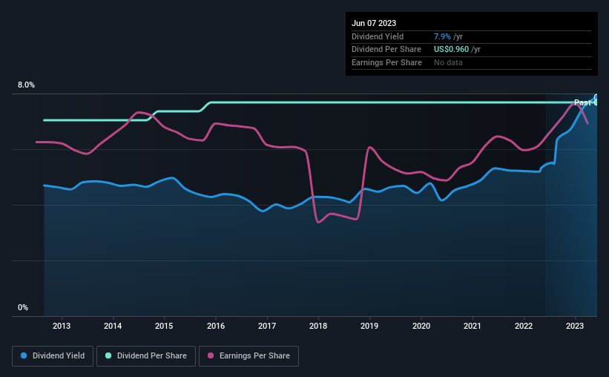Click the 'No data' Earnings Per Share value
Image resolution: width=609 pixels, height=377 pixels.
pyautogui.click(x=448, y=62)
